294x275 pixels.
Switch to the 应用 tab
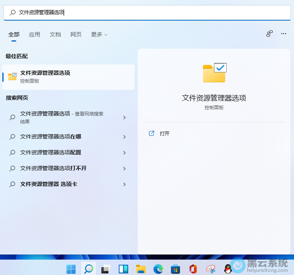click(34, 35)
